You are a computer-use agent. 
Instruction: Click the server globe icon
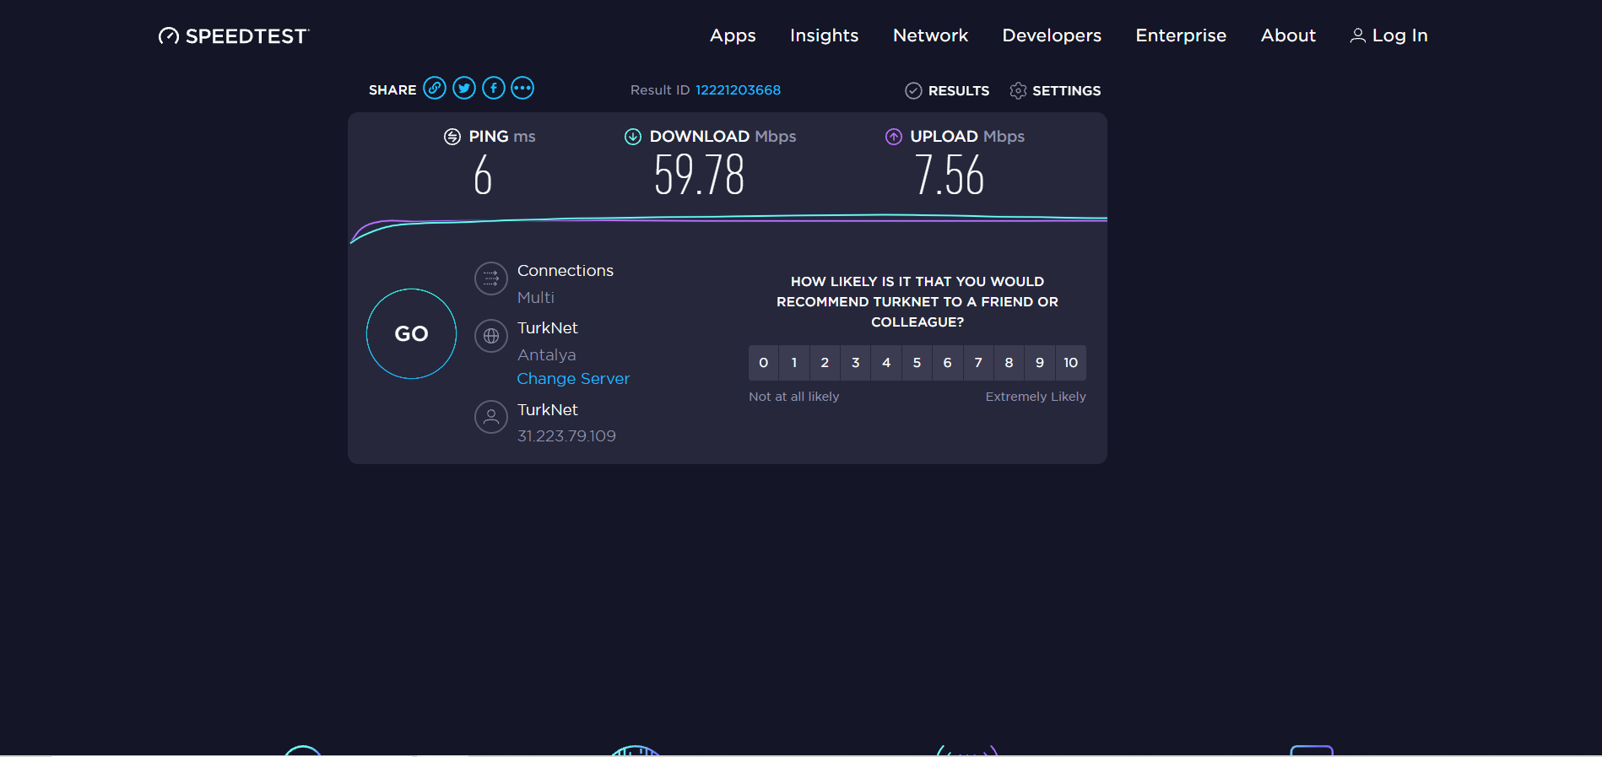coord(491,336)
